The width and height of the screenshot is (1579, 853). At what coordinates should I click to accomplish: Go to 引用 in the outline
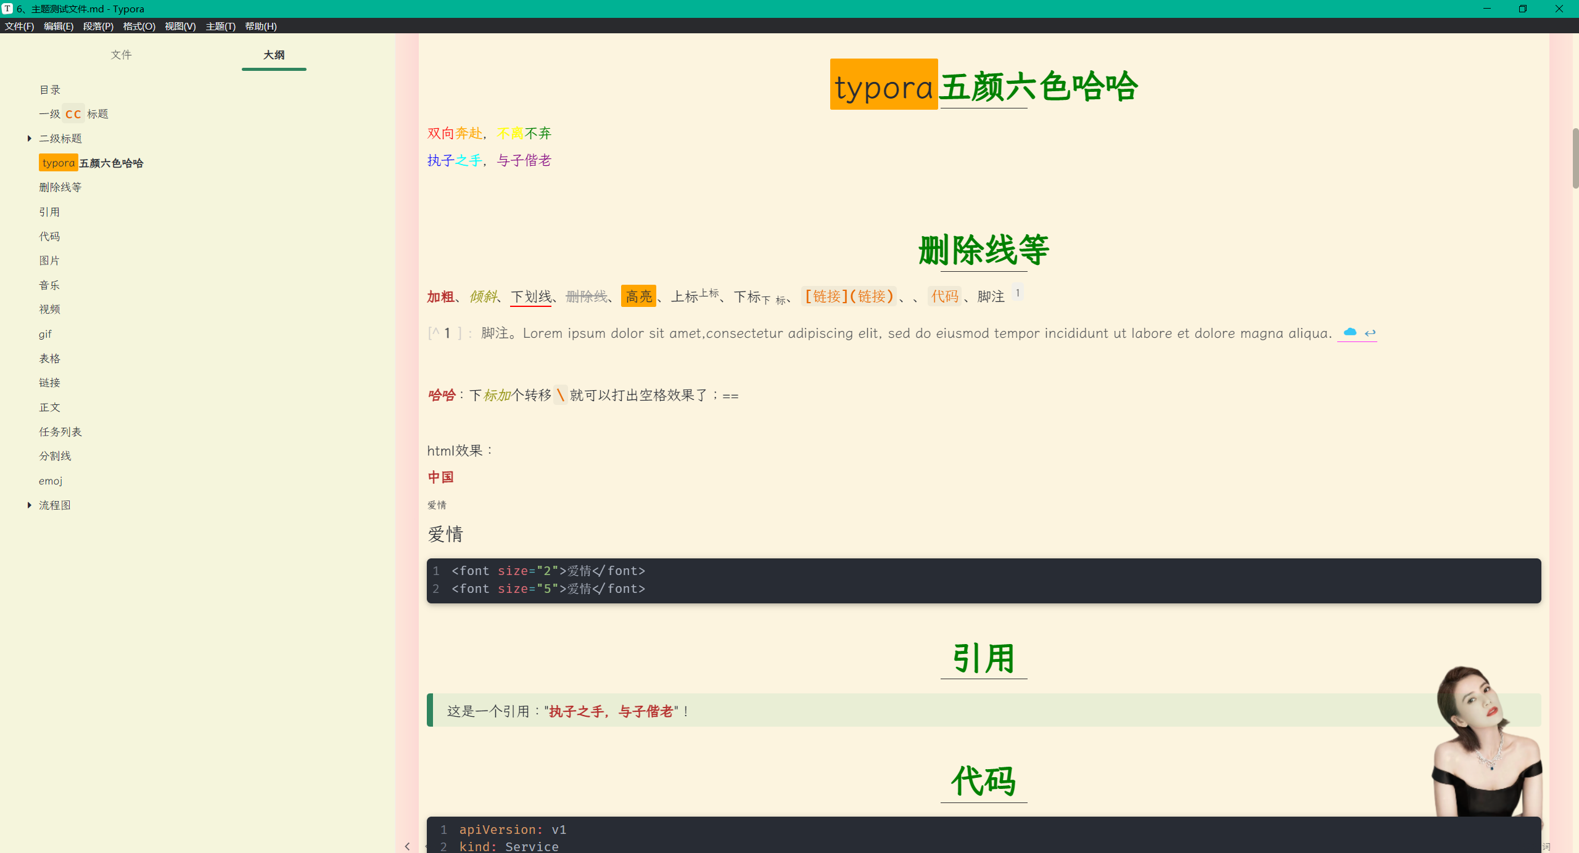pyautogui.click(x=50, y=212)
